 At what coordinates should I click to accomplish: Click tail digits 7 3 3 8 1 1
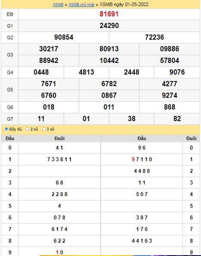pyautogui.click(x=59, y=159)
